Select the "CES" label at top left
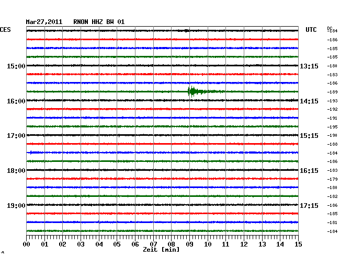The height and width of the screenshot is (258, 340). 5,30
